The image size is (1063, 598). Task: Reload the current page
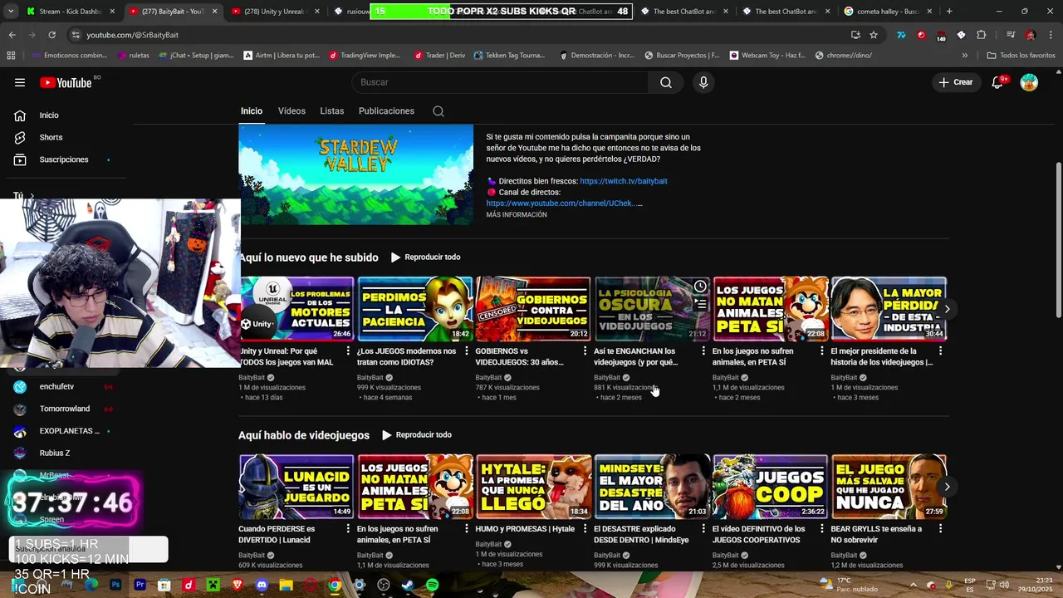[x=51, y=35]
